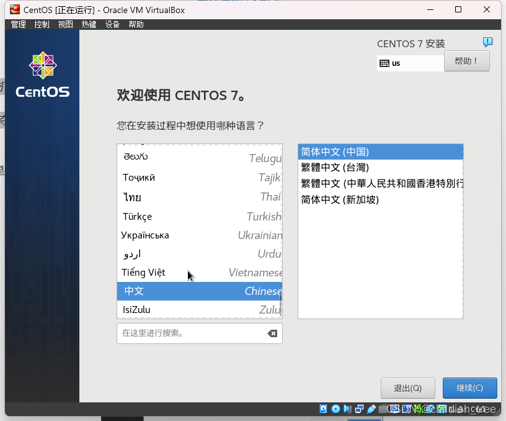Select IsiZulu language row
The height and width of the screenshot is (421, 506).
pyautogui.click(x=200, y=309)
